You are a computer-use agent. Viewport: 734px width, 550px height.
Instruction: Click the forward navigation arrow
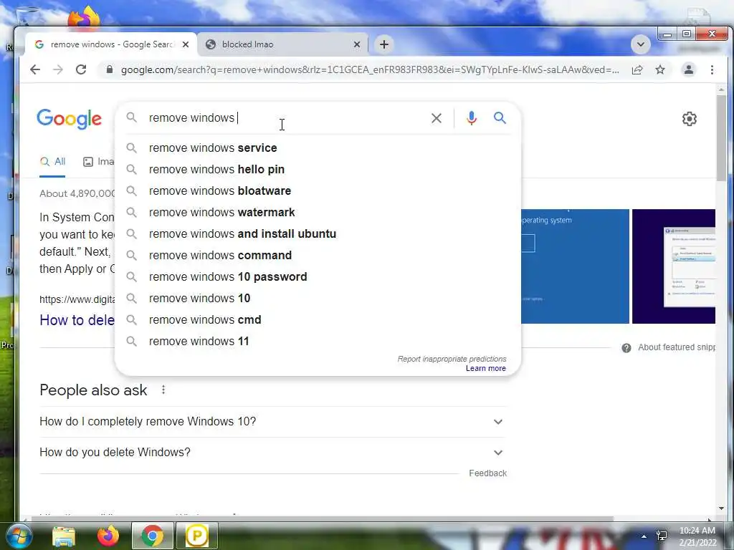click(58, 69)
